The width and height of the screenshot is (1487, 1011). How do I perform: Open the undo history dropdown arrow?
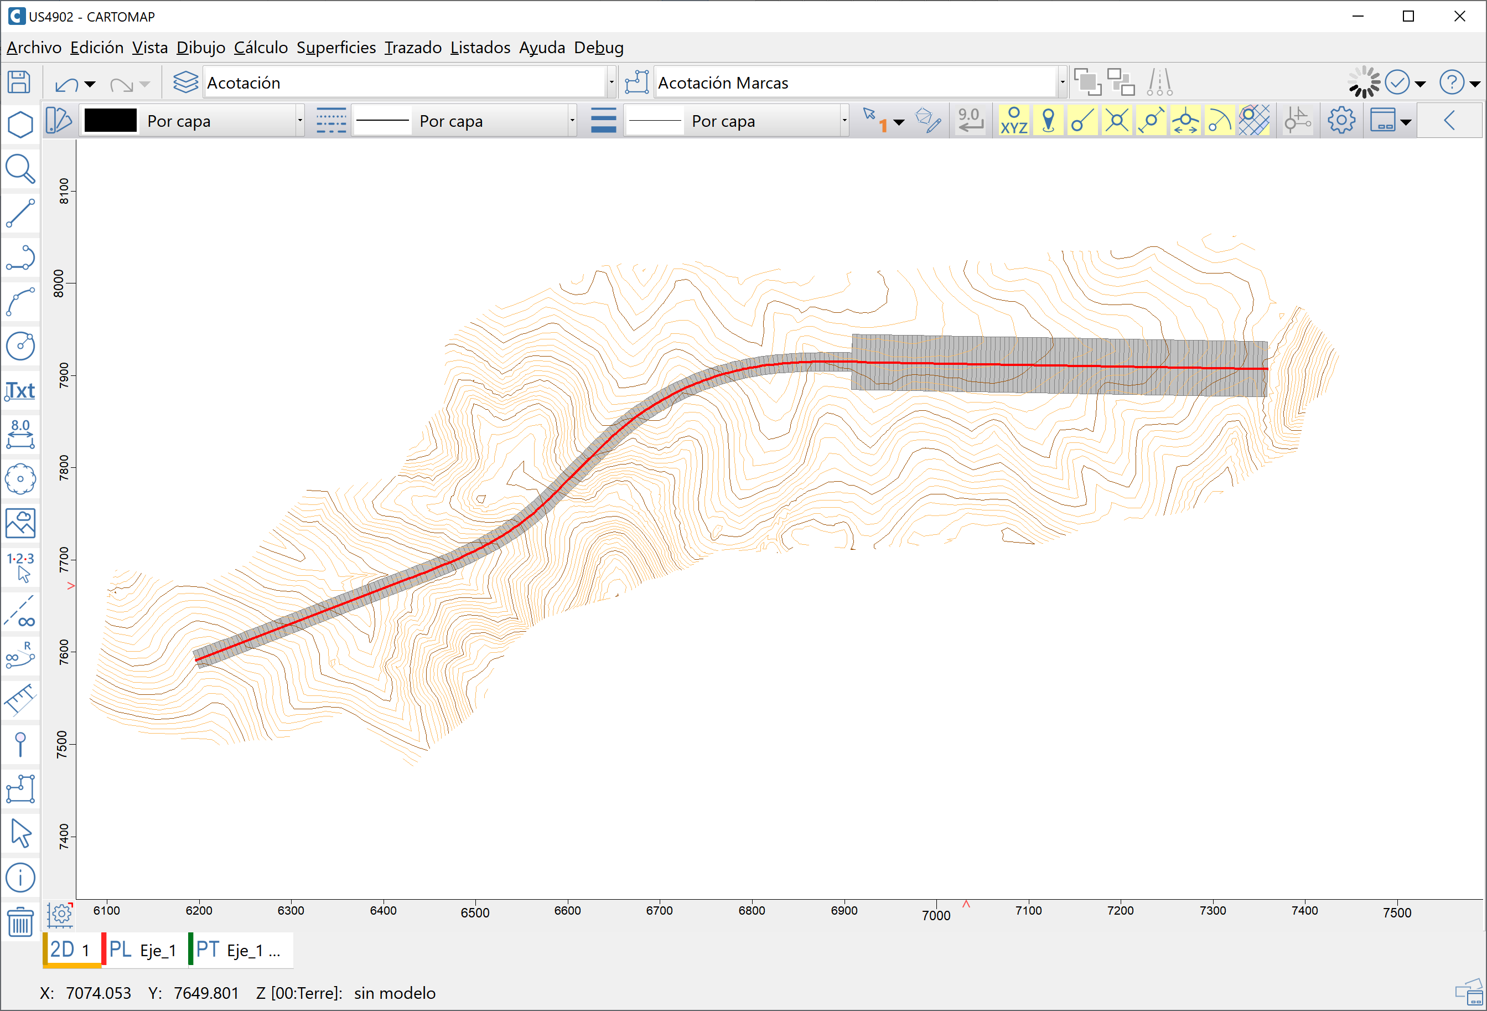click(90, 84)
